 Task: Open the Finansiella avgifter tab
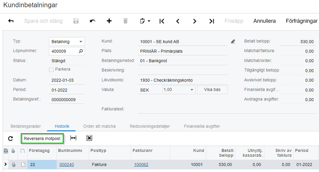202,126
